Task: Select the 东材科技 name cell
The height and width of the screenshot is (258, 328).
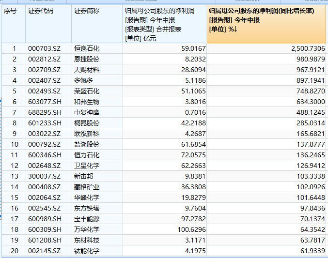Action: (x=97, y=241)
